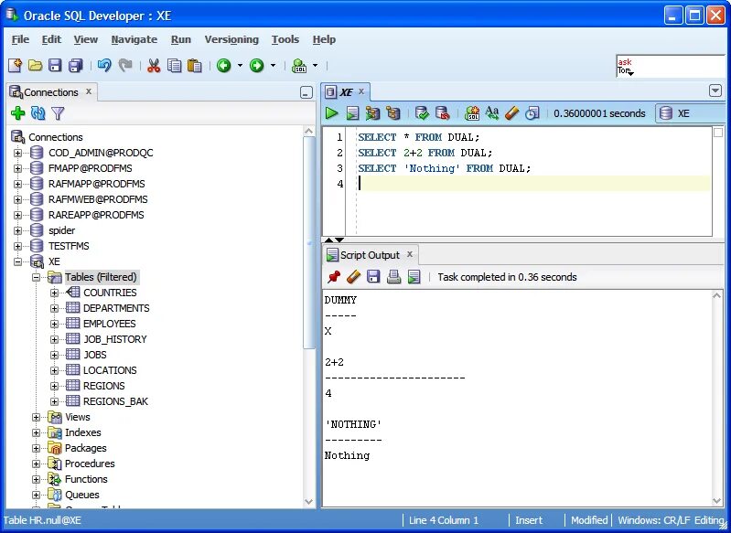Expand the EMPLOYEES table node
Viewport: 731px width, 533px height.
(x=55, y=324)
